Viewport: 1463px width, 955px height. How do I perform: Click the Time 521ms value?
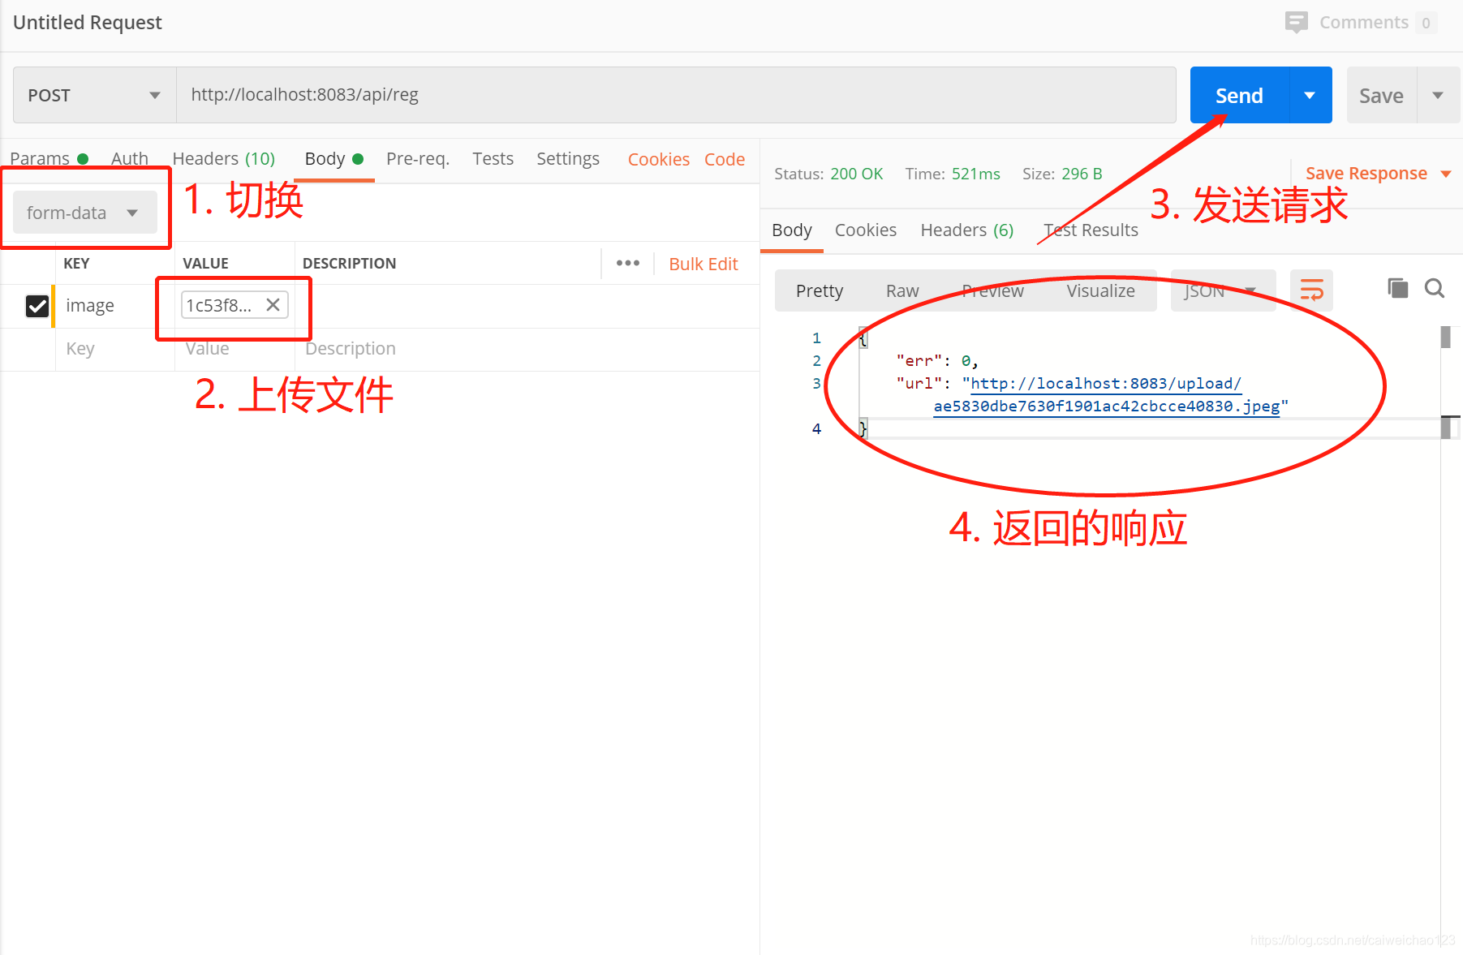click(975, 174)
